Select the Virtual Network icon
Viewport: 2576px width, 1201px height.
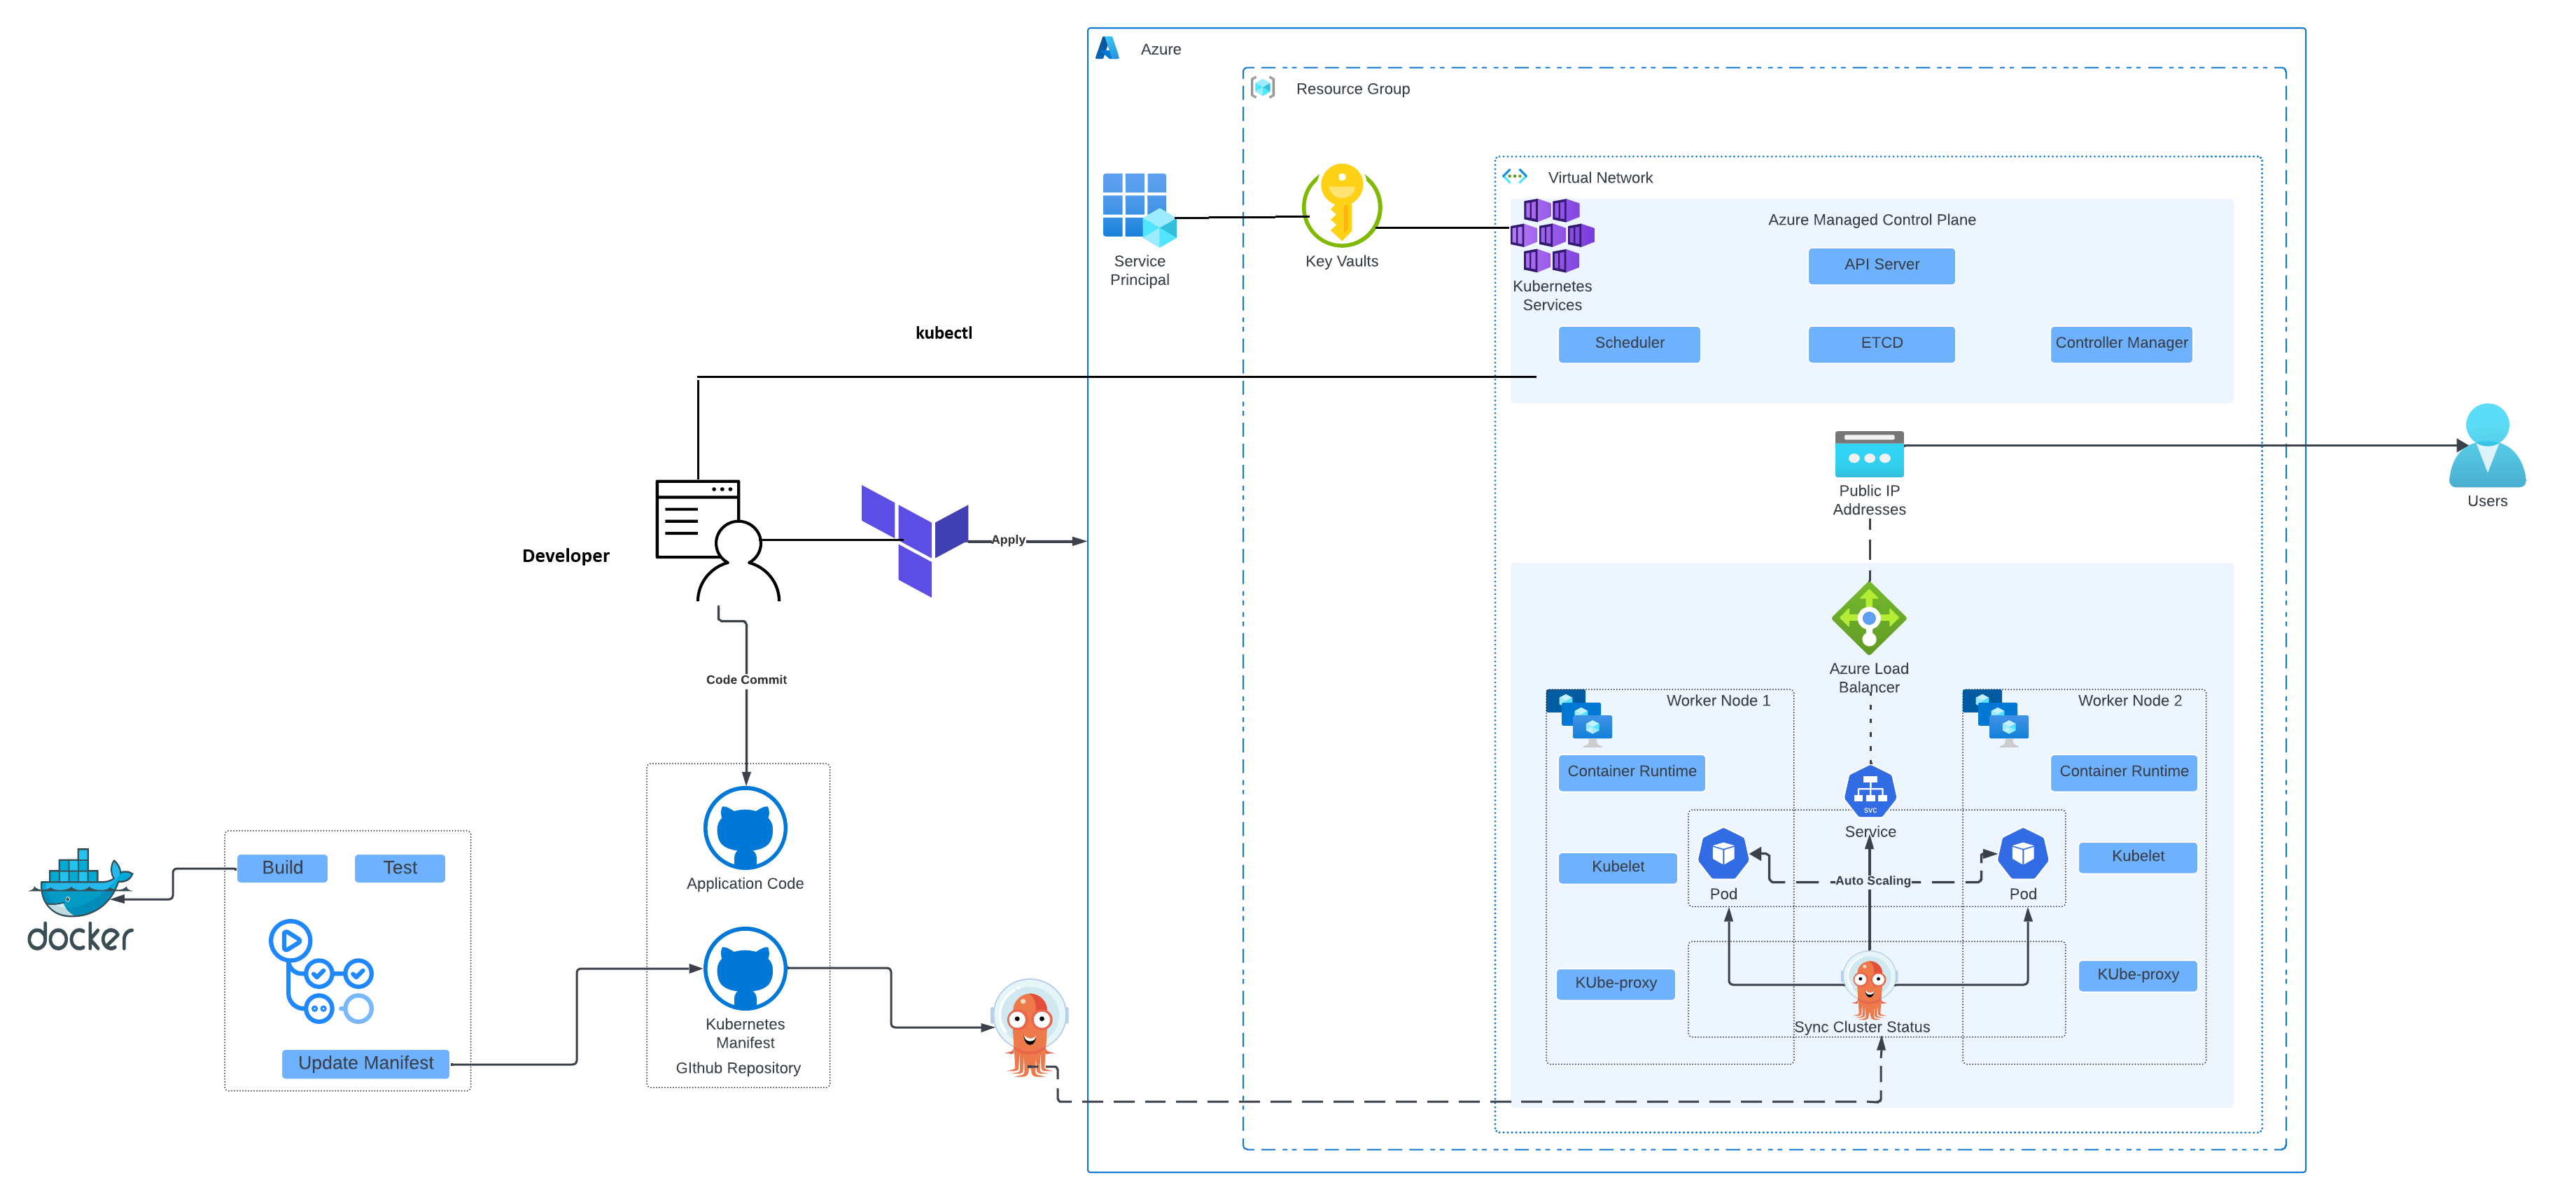pos(1515,176)
